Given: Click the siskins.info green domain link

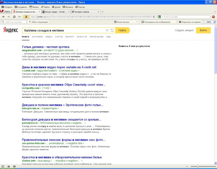Looking at the screenshot, I should [x=29, y=161].
